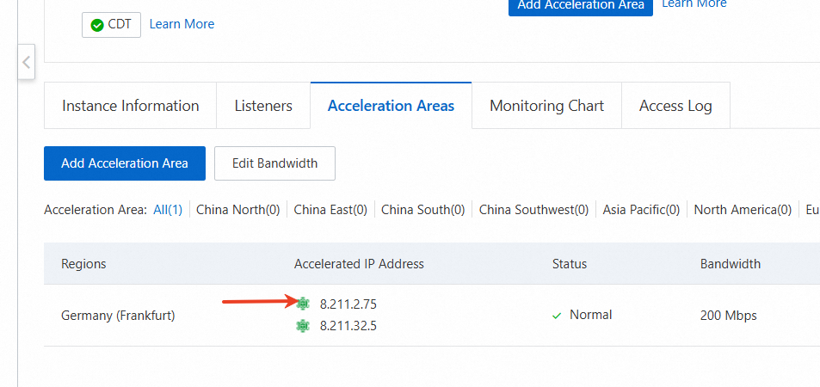Filter acceleration areas by North America(0)

point(743,209)
